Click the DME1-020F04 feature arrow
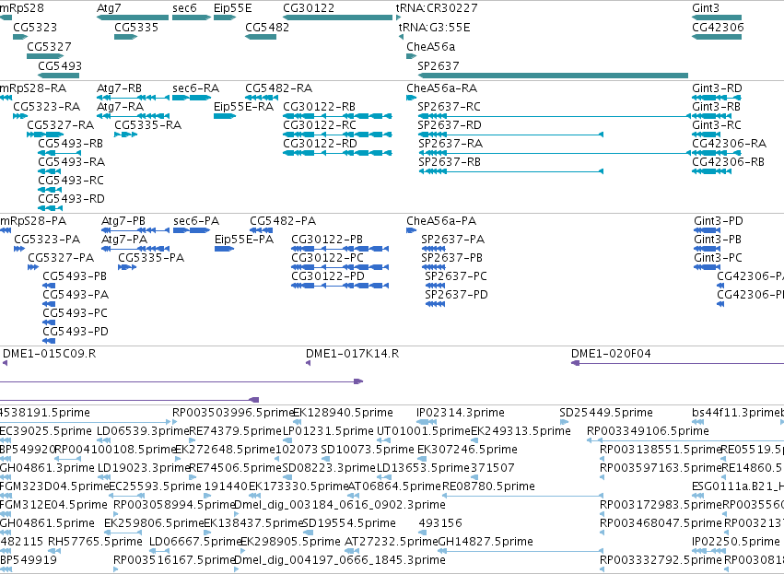This screenshot has width=784, height=574. pos(677,363)
